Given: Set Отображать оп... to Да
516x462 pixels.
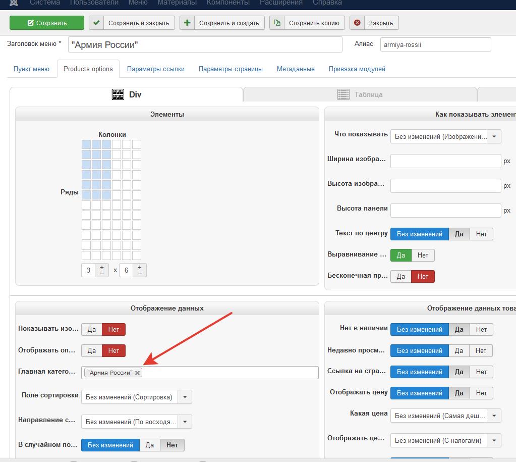Looking at the screenshot, I should pyautogui.click(x=91, y=350).
